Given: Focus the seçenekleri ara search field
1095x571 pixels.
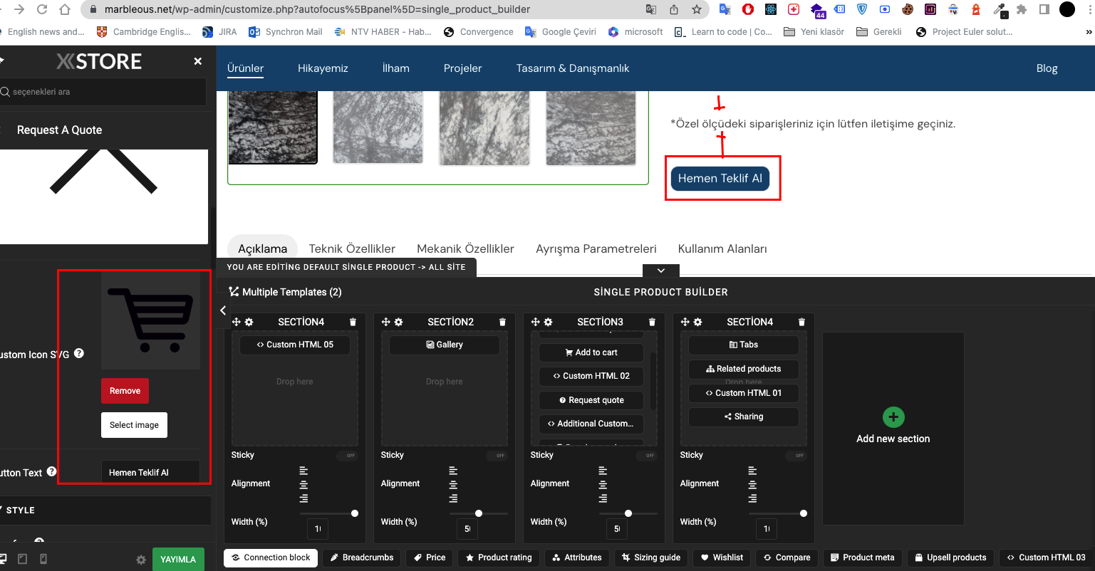Looking at the screenshot, I should [x=103, y=92].
